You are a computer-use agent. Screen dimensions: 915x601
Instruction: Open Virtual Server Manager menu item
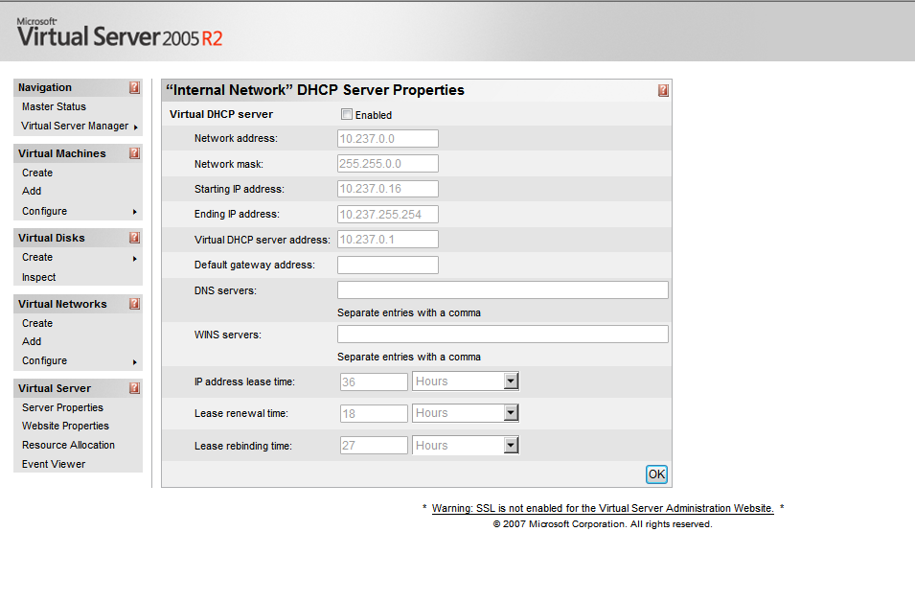[75, 127]
